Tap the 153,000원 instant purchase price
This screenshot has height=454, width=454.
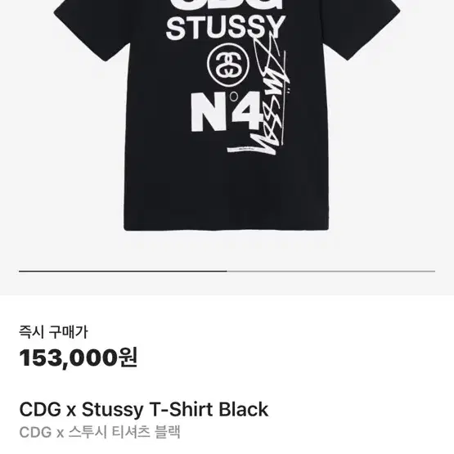(x=79, y=357)
